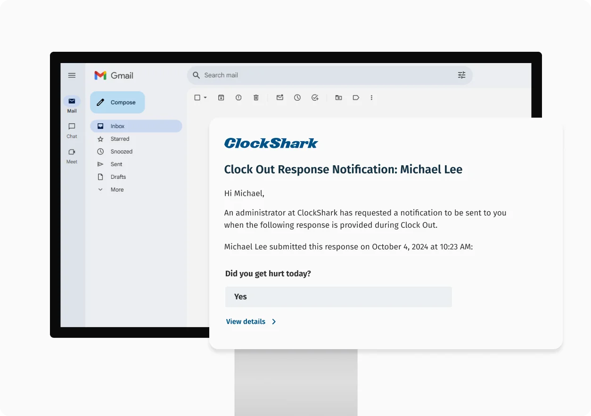Image resolution: width=591 pixels, height=416 pixels.
Task: Click the Hi Michael greeting text
Action: coord(244,193)
